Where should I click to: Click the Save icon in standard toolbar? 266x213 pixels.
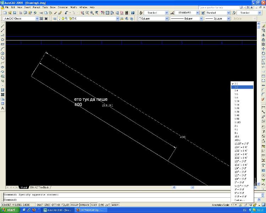15,13
